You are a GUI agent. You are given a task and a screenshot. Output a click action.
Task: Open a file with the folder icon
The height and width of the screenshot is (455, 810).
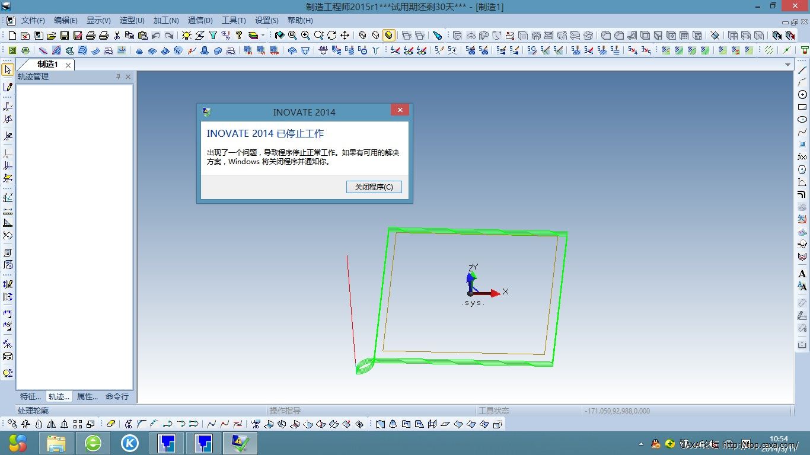click(52, 36)
